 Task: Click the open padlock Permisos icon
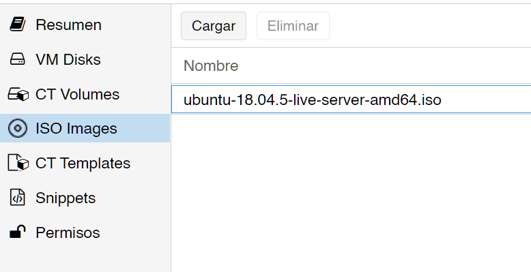pos(18,232)
